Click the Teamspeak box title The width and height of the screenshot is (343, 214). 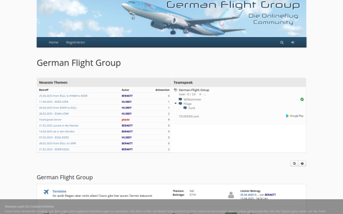click(183, 83)
